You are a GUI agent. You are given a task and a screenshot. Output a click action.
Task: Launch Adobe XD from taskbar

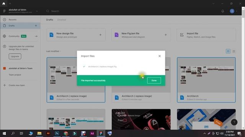click(x=92, y=134)
